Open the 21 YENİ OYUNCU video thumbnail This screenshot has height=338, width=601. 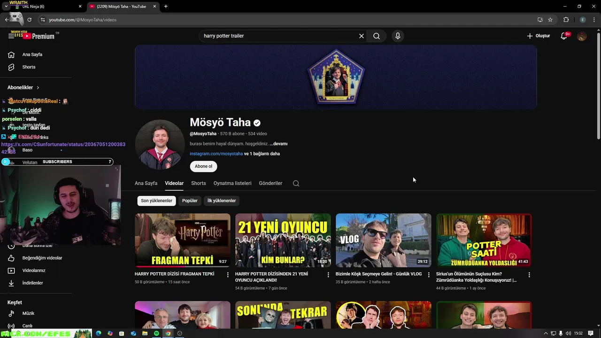coord(283,240)
